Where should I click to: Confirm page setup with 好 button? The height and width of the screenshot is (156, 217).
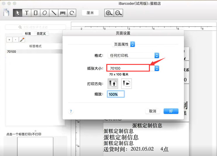pos(171,111)
